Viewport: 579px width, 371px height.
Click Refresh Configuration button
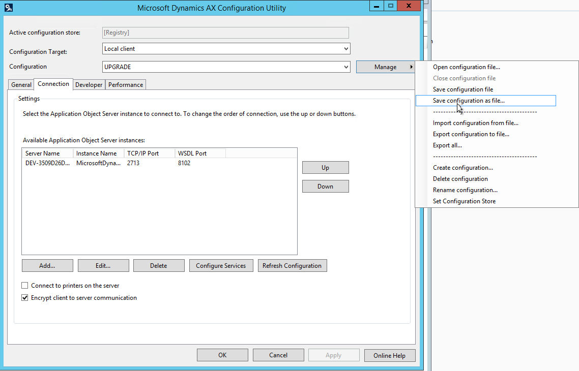point(292,265)
